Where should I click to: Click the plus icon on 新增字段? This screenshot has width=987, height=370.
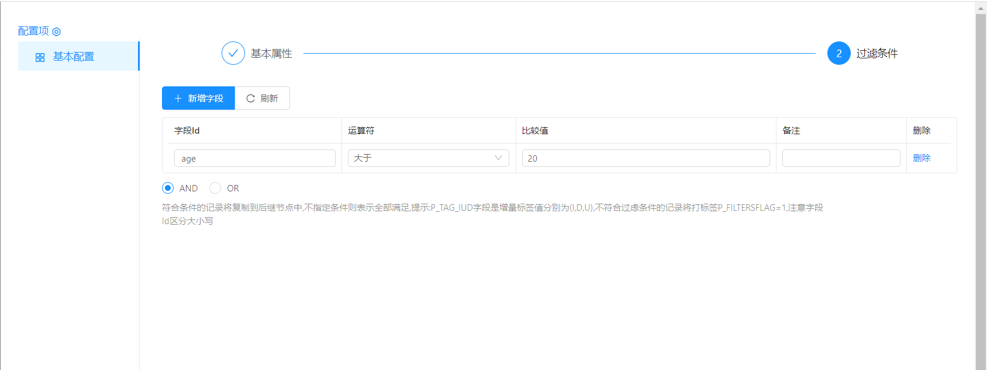(x=178, y=98)
